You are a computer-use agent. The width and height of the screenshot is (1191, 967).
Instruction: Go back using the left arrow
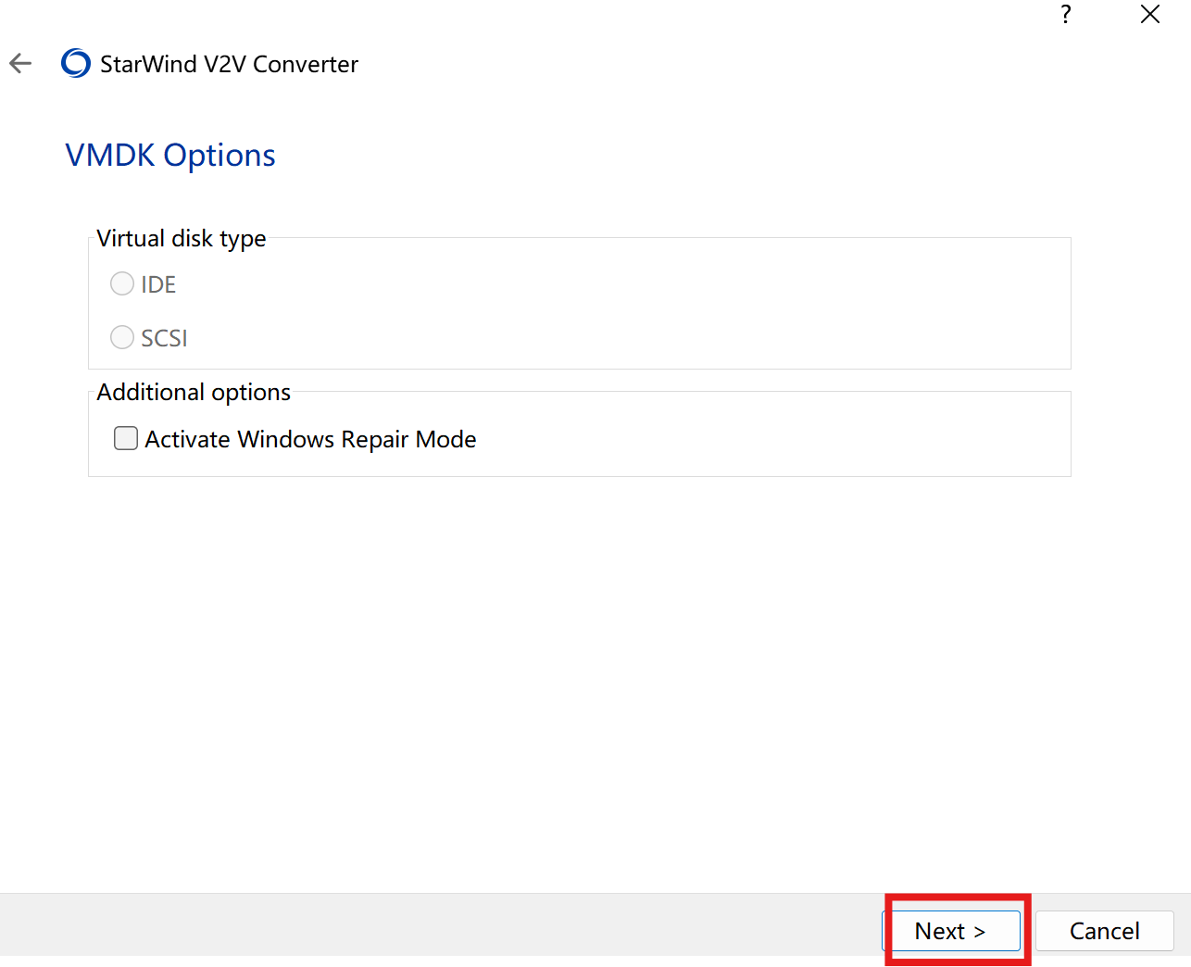click(20, 63)
